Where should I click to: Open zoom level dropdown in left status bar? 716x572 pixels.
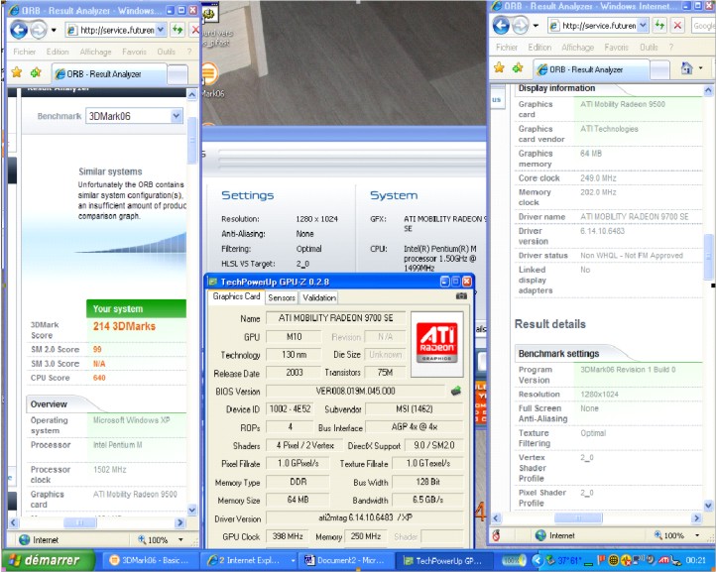(x=180, y=540)
